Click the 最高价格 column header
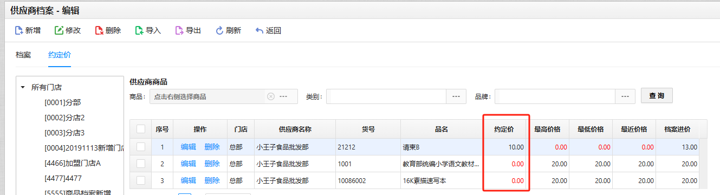720x195 pixels. pyautogui.click(x=547, y=129)
